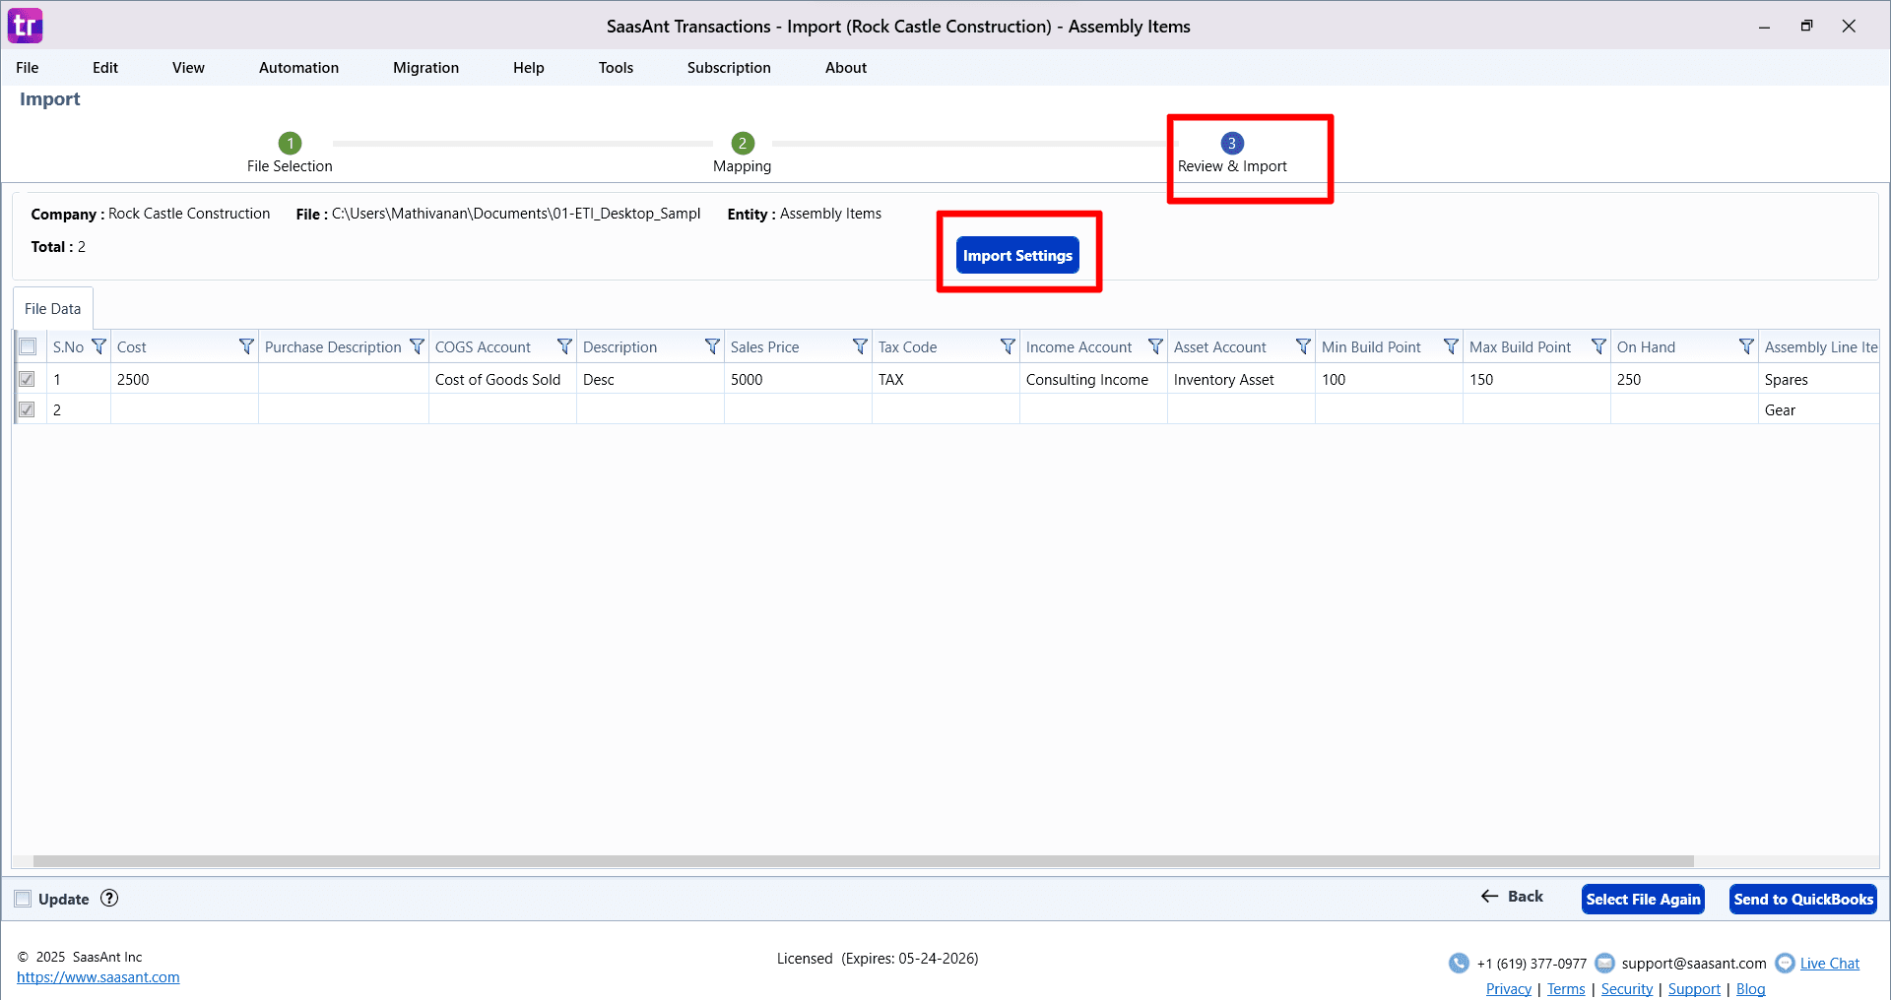The image size is (1891, 1000).
Task: Filter the Cost column
Action: [246, 346]
